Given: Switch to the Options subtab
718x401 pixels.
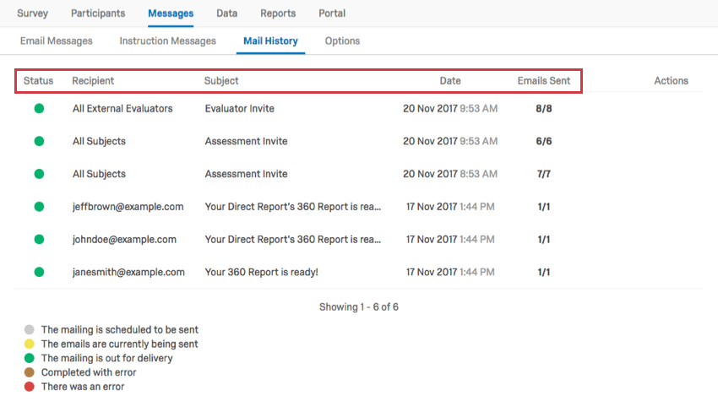Looking at the screenshot, I should (342, 41).
